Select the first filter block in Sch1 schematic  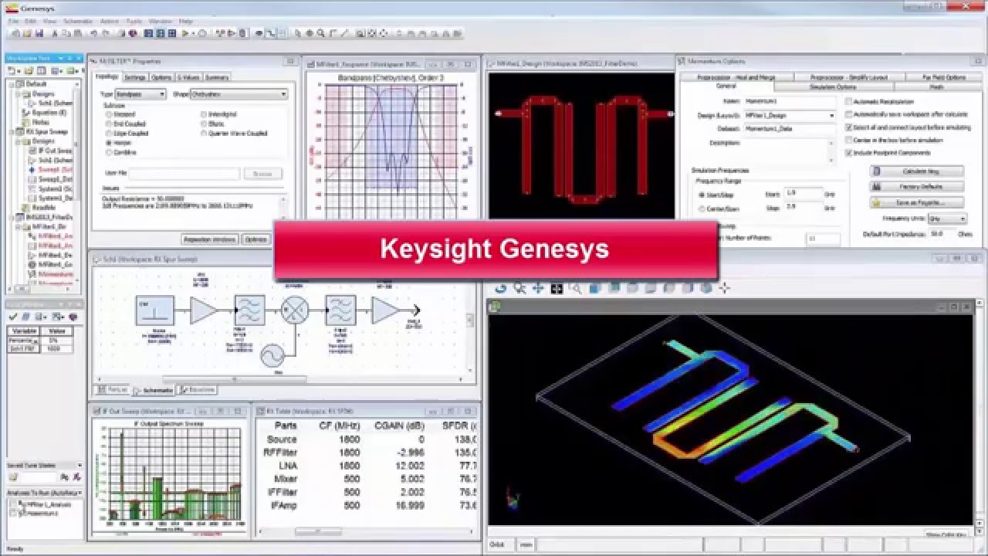click(249, 310)
